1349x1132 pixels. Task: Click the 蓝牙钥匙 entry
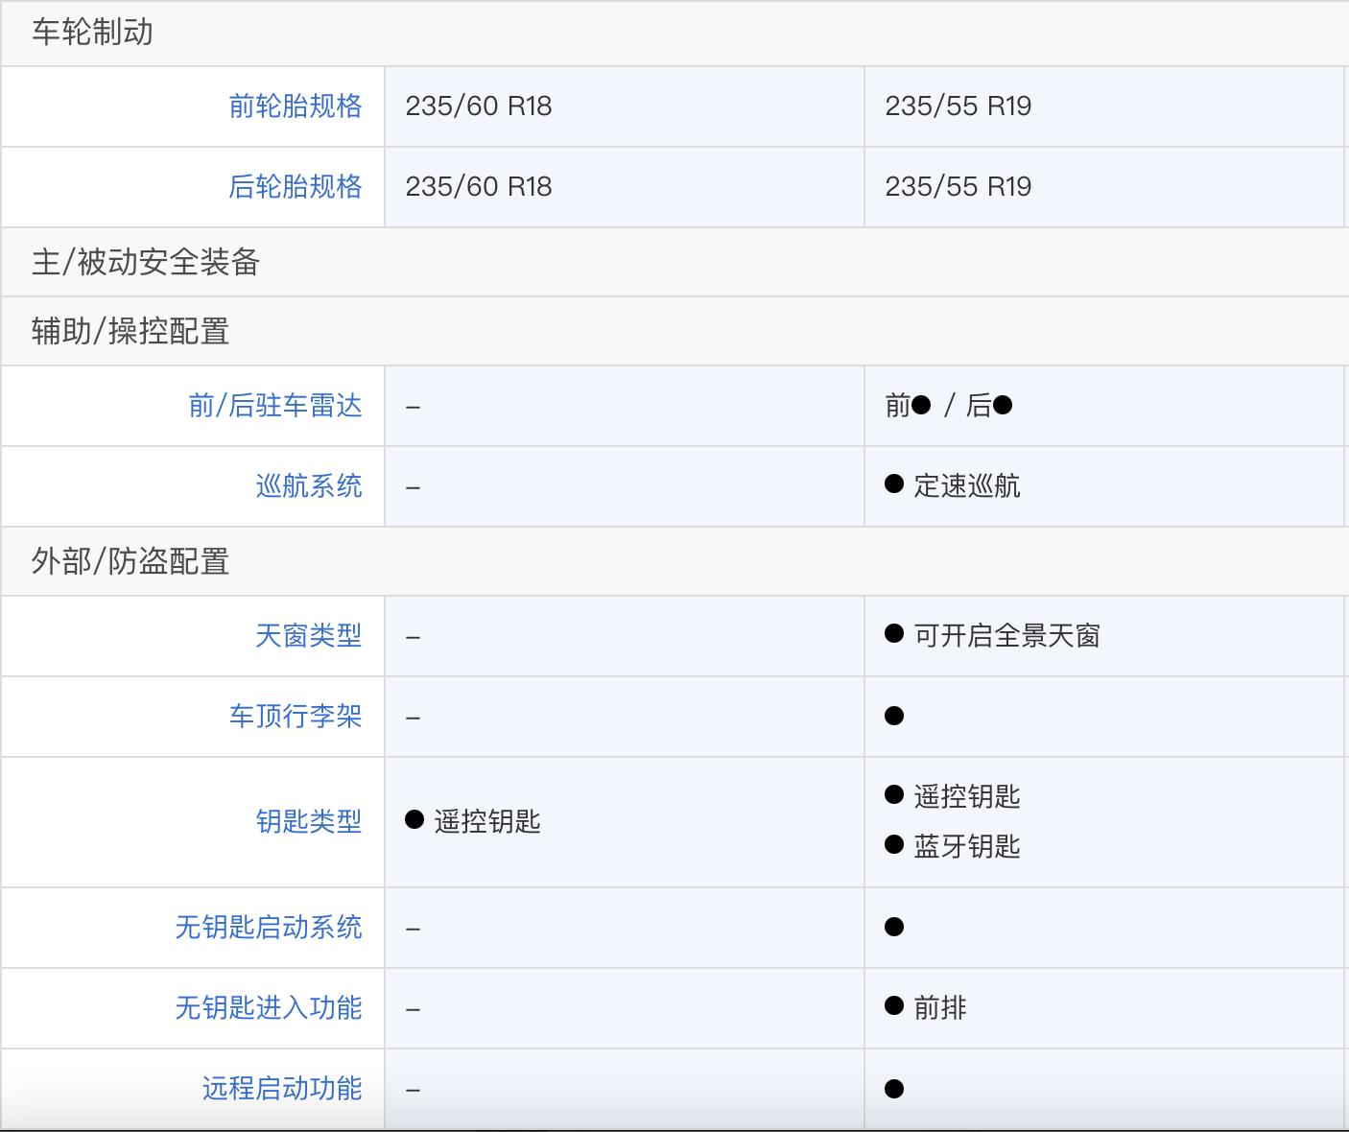pyautogui.click(x=966, y=847)
